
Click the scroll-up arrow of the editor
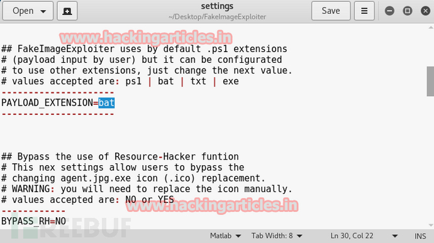click(430, 28)
